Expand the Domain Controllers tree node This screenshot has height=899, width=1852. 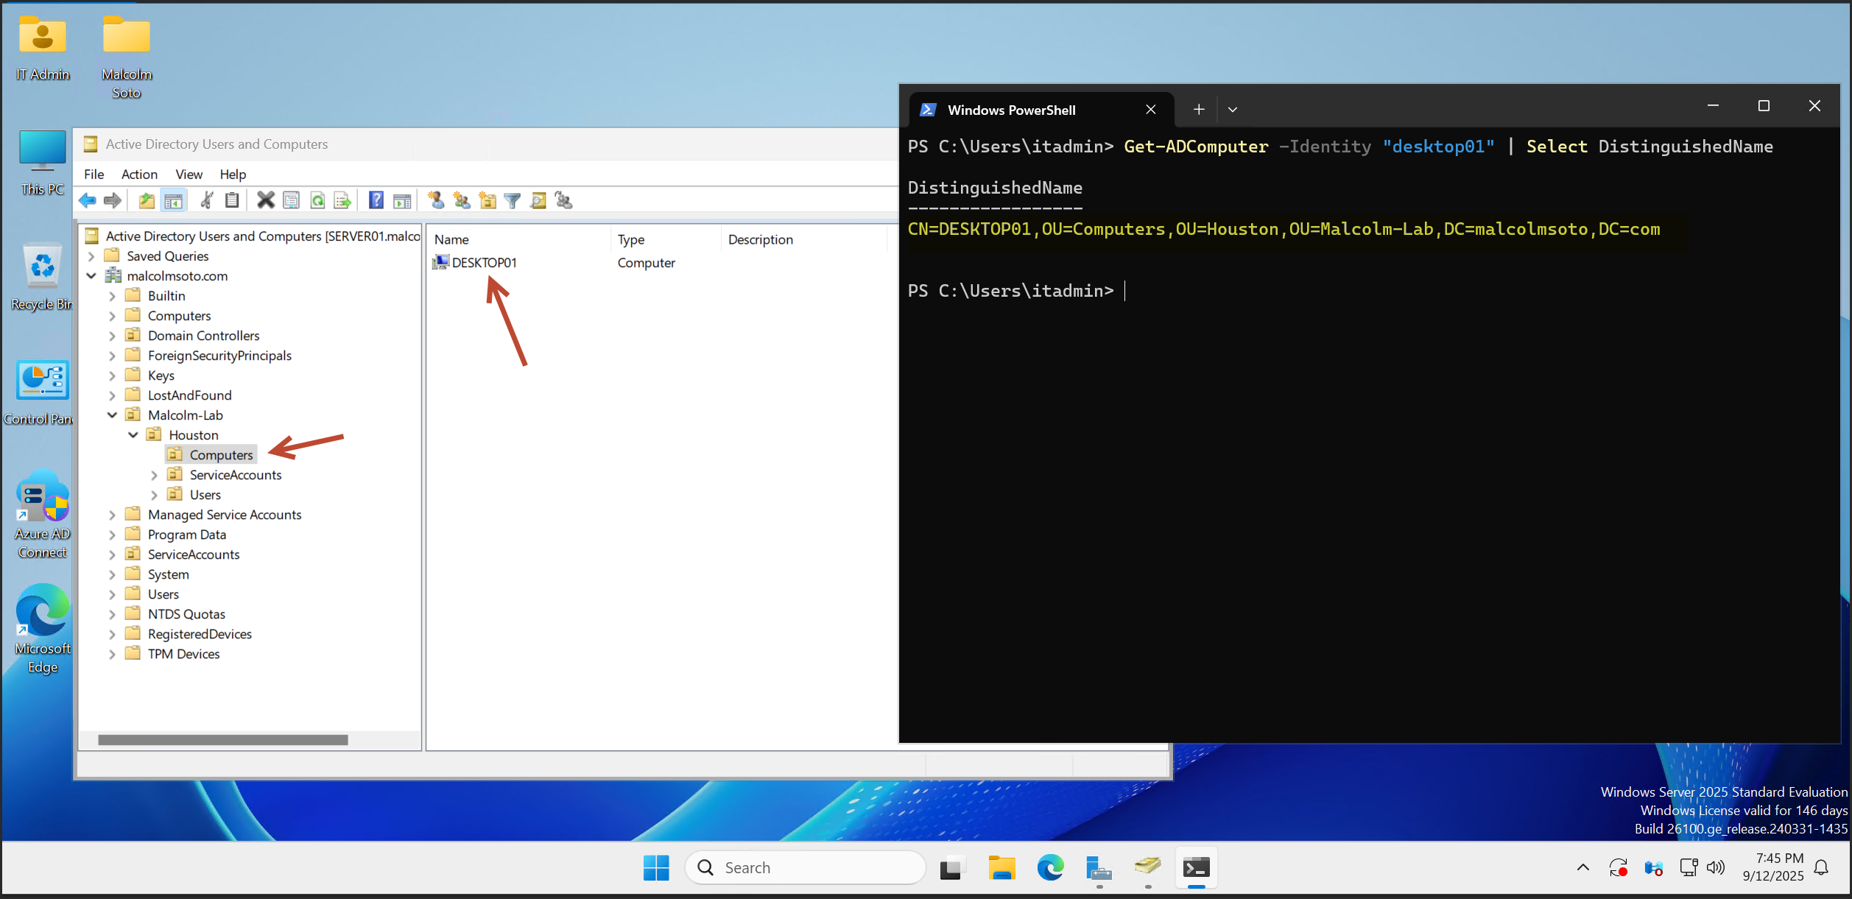pos(112,336)
